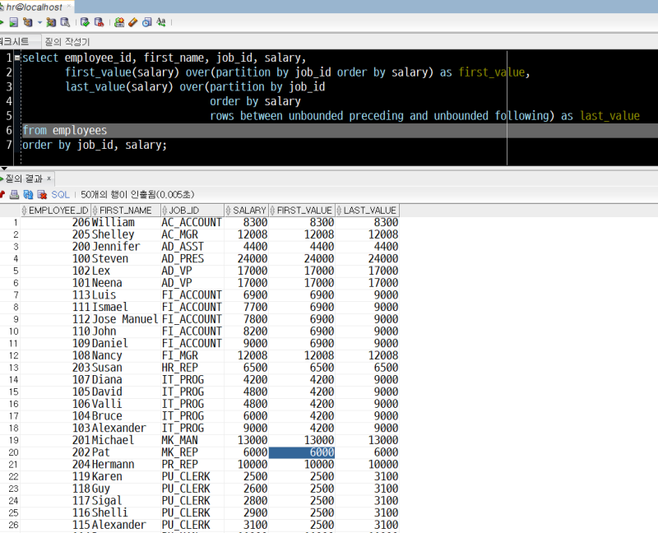Click row number 20 in the results grid

(13, 452)
